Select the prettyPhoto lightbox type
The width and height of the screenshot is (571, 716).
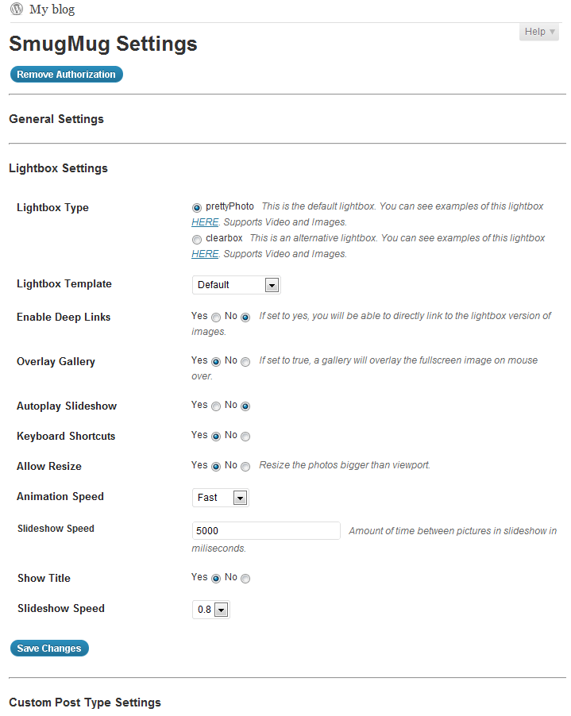197,208
